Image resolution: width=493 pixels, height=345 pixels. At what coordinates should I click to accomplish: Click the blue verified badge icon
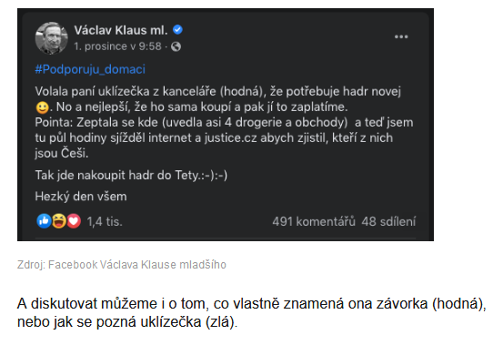pyautogui.click(x=177, y=30)
